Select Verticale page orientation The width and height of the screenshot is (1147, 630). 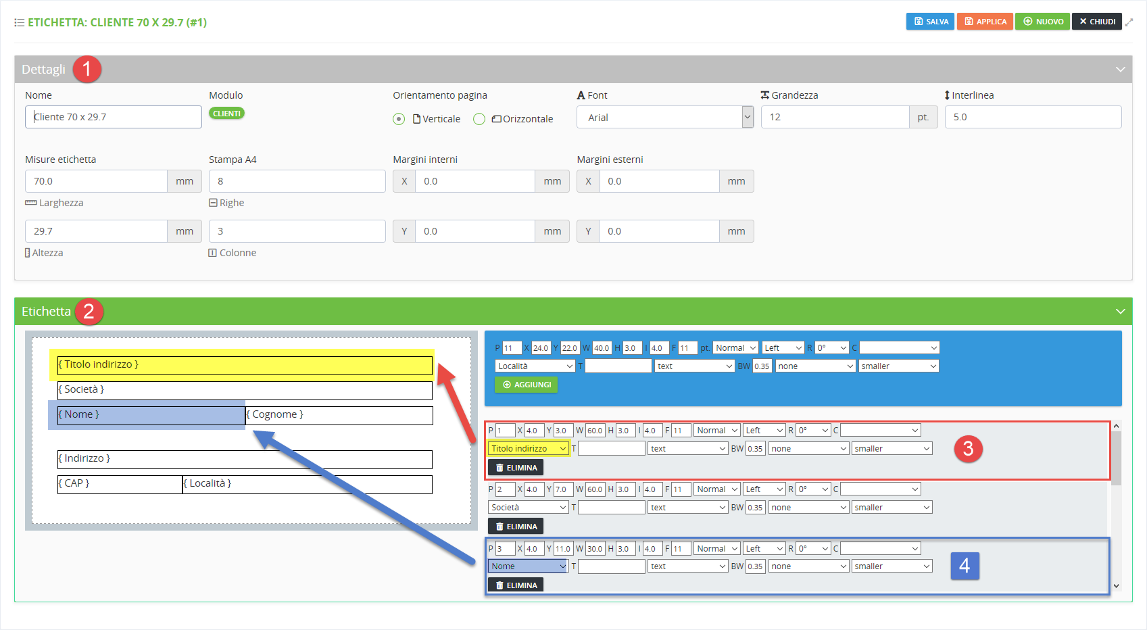pos(399,119)
